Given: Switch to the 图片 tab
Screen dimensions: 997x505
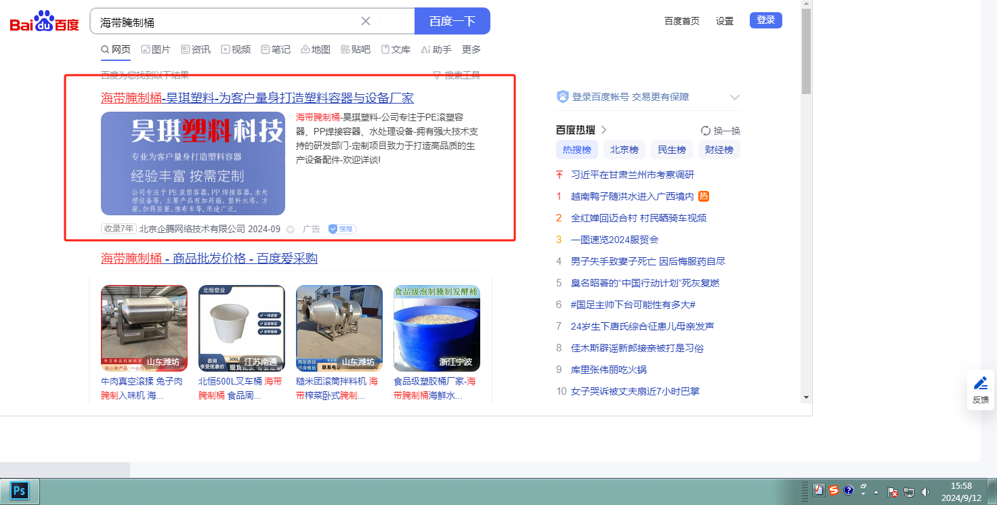Looking at the screenshot, I should 156,49.
